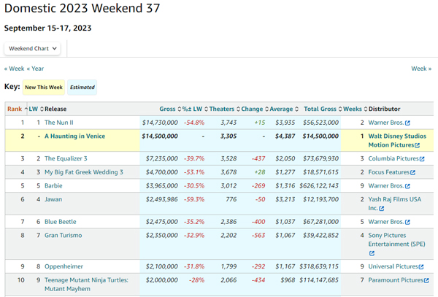Click the $2,493,986 gross for Jawan

(162, 200)
